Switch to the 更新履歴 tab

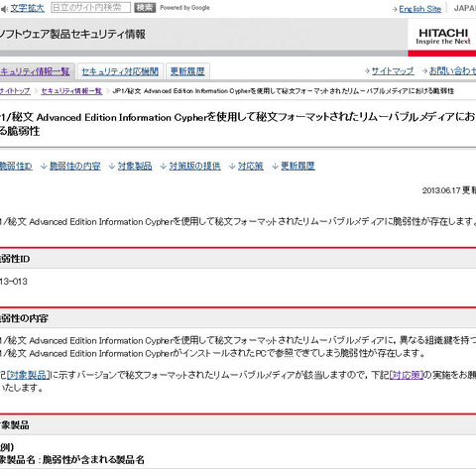[x=187, y=71]
